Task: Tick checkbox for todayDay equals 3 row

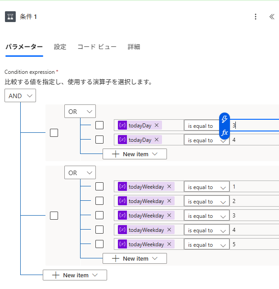Action: tap(99, 125)
